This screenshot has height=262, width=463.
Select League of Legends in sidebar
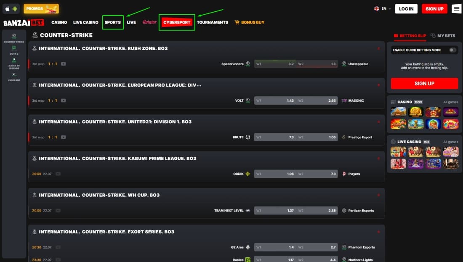coord(14,64)
